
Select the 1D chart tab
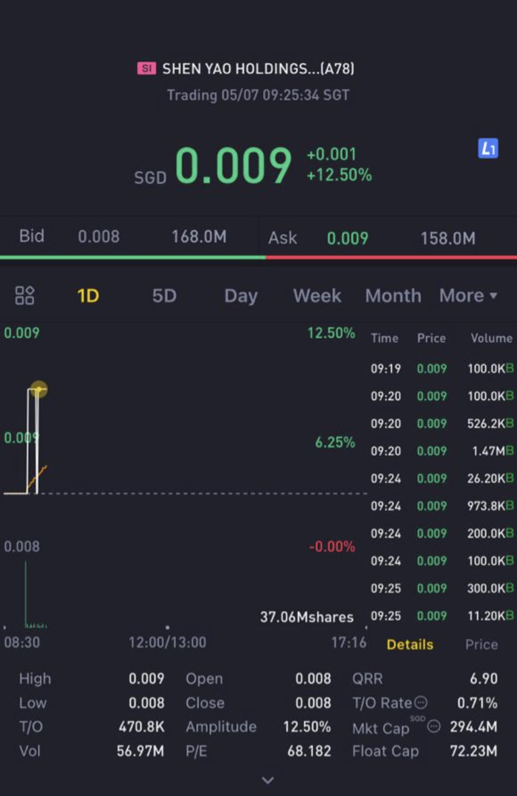pos(88,295)
